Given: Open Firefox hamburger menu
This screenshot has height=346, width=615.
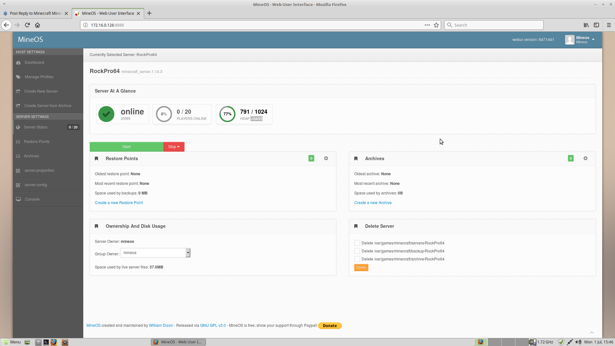Looking at the screenshot, I should (x=609, y=25).
